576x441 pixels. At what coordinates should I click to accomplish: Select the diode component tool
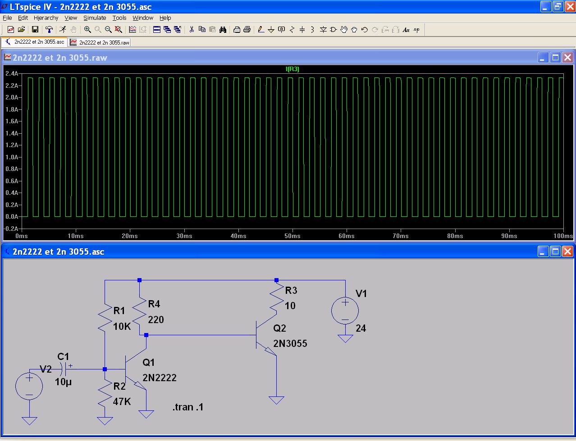(x=323, y=30)
